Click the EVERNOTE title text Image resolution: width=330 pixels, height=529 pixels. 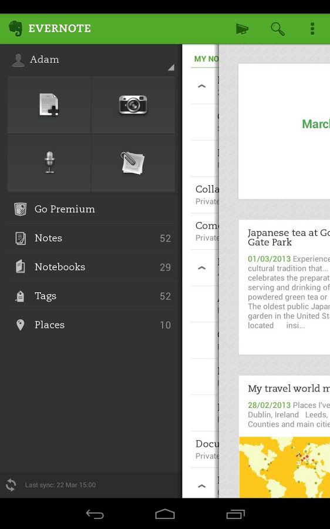[60, 28]
